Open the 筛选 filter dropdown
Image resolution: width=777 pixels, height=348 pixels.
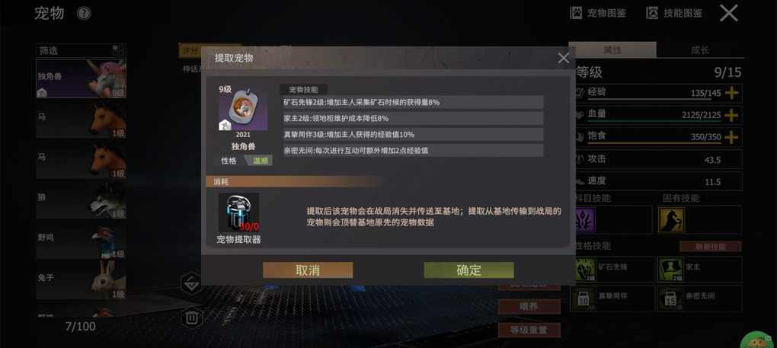[81, 50]
